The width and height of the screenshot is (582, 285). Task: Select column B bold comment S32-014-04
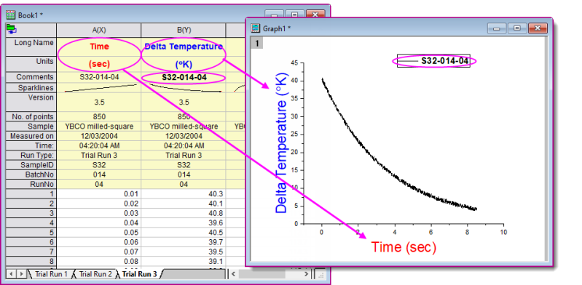[184, 78]
